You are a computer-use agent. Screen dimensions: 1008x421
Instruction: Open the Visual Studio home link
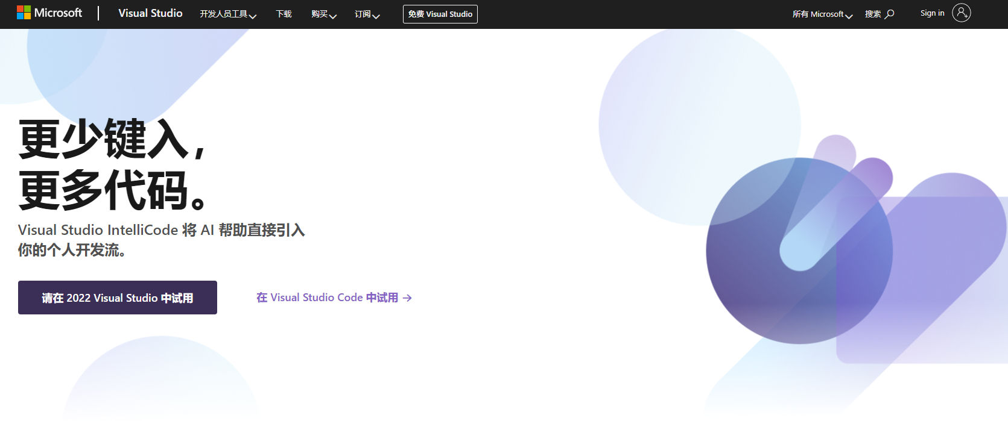click(150, 13)
